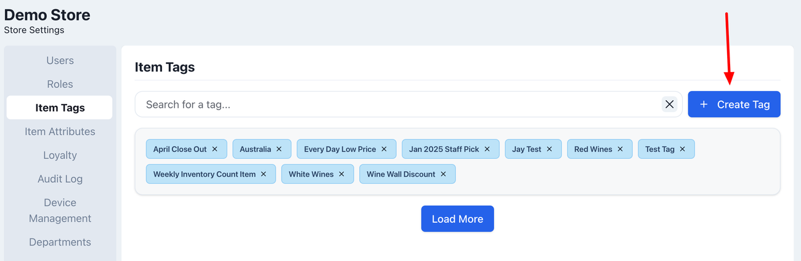Go to the Roles settings page

pyautogui.click(x=60, y=84)
